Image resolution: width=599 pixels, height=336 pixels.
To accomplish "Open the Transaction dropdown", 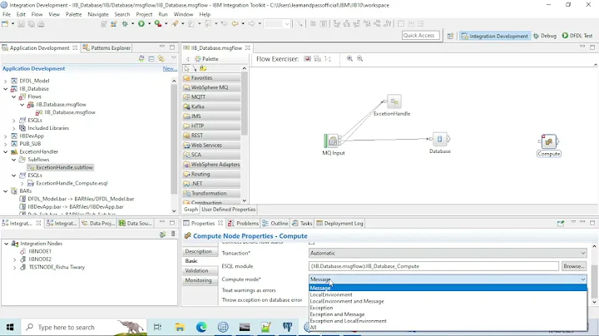I will coord(448,253).
